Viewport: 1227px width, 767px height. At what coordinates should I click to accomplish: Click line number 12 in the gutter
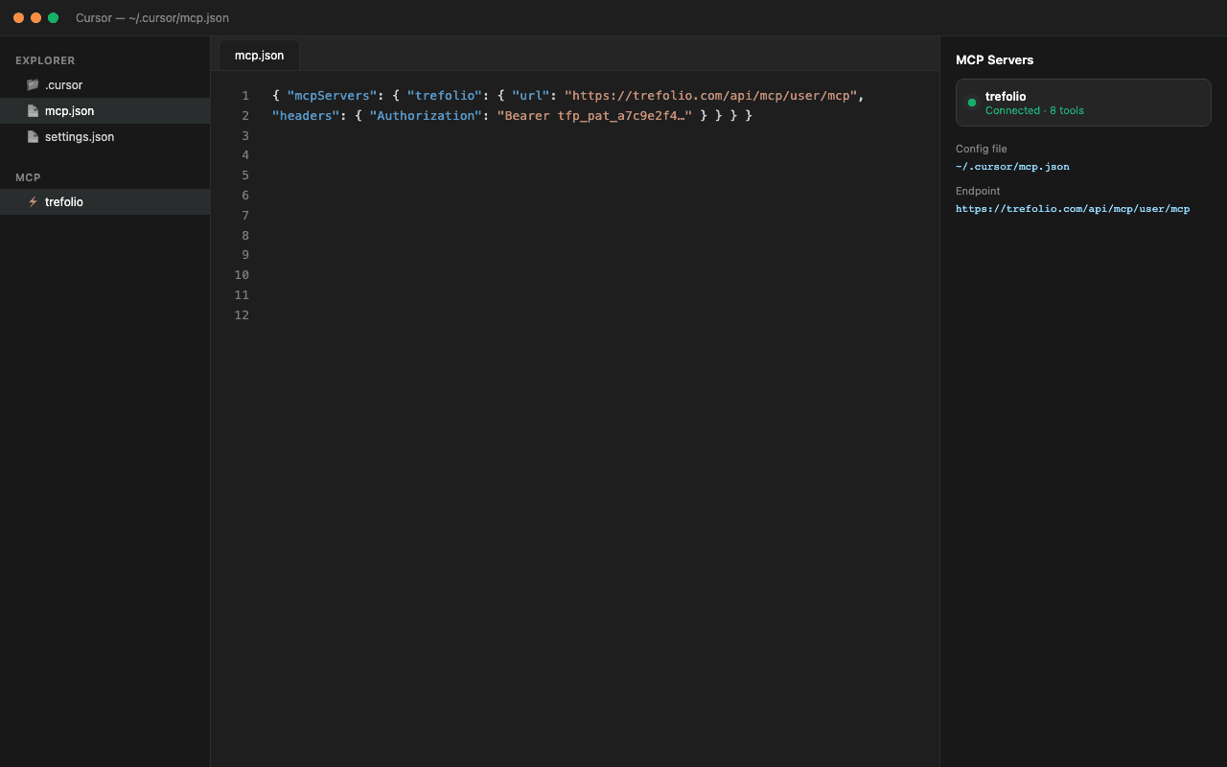(x=242, y=315)
